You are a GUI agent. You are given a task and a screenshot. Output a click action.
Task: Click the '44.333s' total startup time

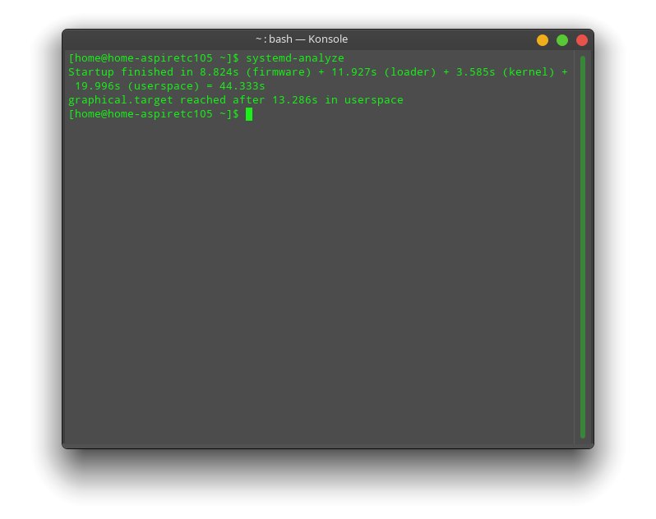point(243,86)
